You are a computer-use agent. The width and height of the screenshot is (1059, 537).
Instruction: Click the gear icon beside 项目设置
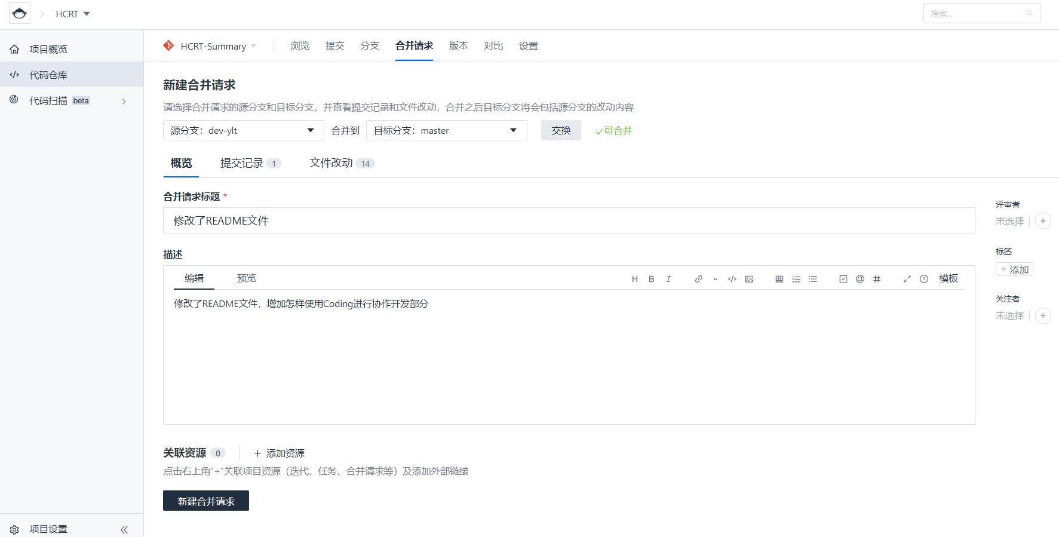pos(15,529)
